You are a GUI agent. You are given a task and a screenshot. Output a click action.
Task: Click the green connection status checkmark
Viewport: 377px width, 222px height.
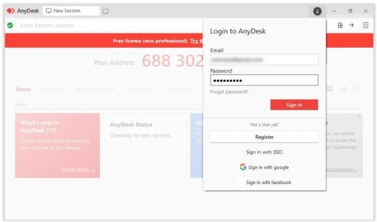[x=10, y=25]
